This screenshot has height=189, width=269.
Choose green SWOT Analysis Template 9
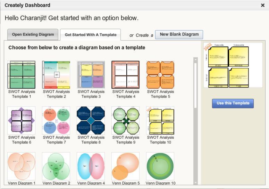[125, 121]
